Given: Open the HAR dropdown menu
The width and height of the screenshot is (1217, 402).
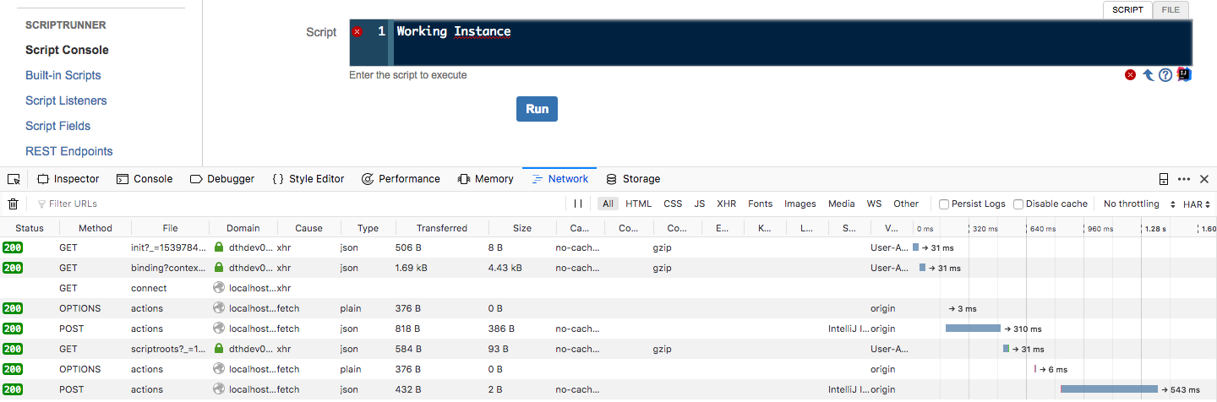Looking at the screenshot, I should pos(1197,204).
